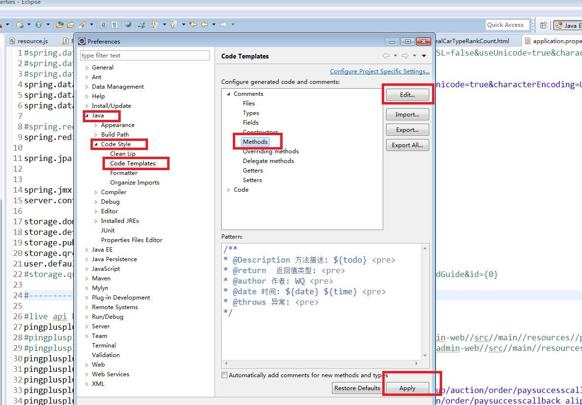582x405 pixels.
Task: Click the Last Edit Location icon
Action: (x=193, y=24)
